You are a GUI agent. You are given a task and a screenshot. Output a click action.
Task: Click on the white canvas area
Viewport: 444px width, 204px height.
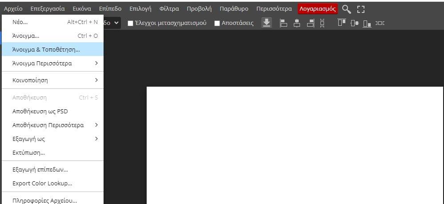pyautogui.click(x=295, y=145)
